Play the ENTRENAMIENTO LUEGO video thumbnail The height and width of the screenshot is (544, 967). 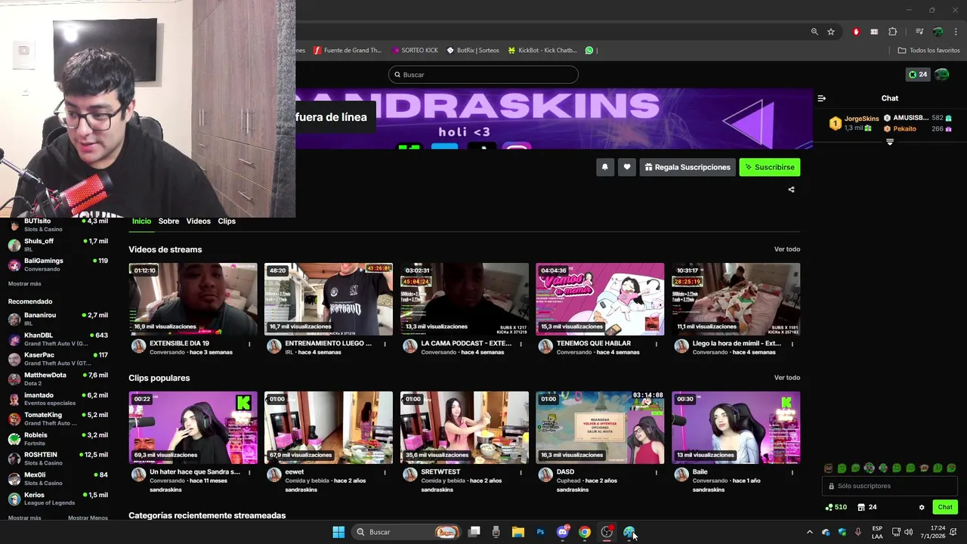(329, 299)
